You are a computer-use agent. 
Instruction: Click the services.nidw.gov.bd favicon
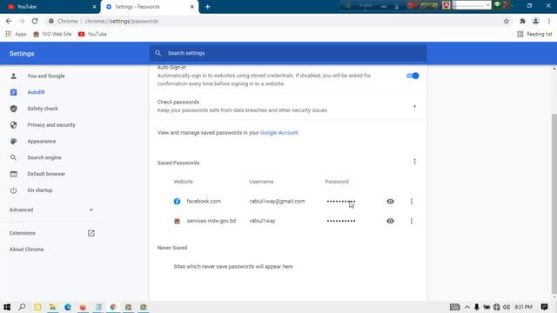click(x=177, y=221)
